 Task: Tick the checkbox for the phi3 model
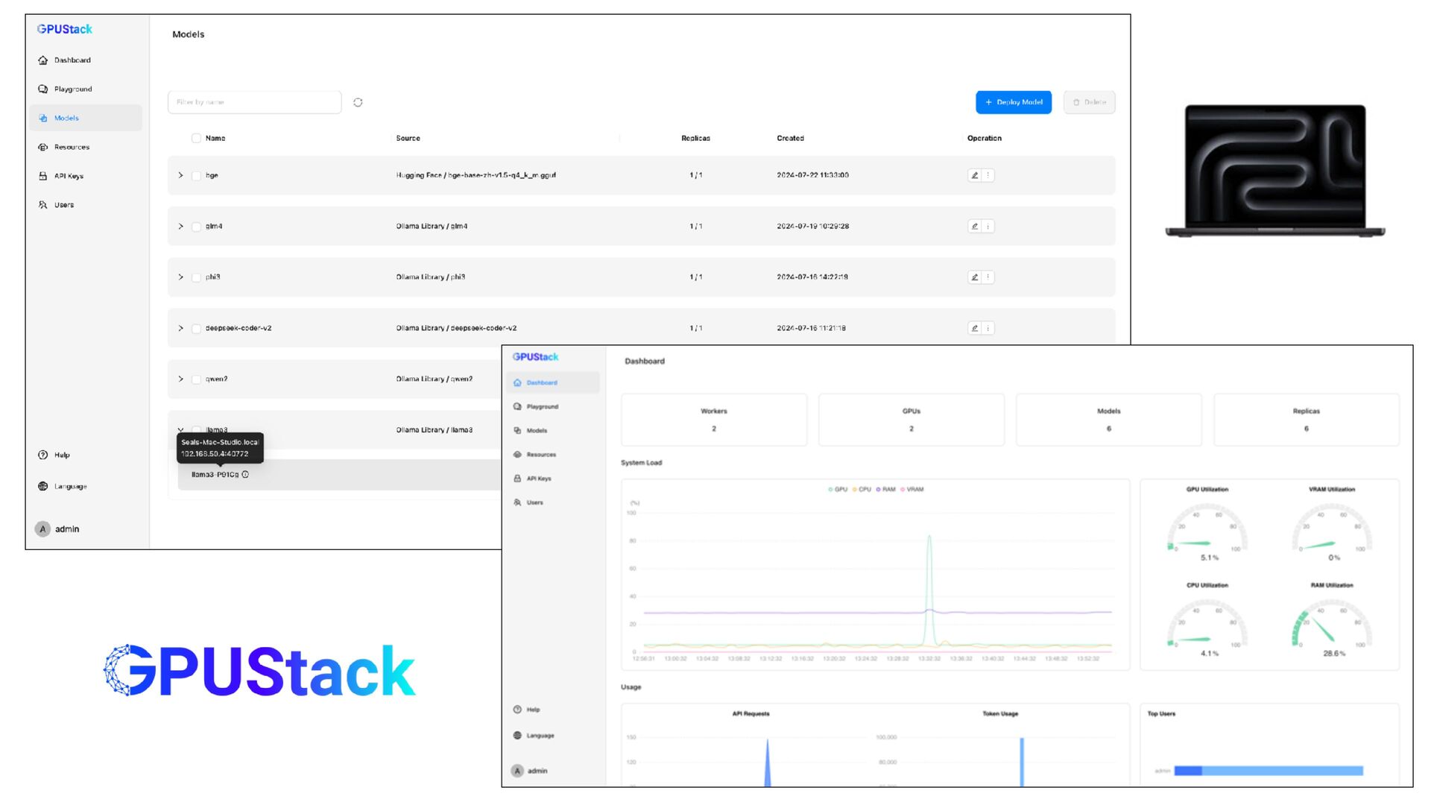[196, 277]
